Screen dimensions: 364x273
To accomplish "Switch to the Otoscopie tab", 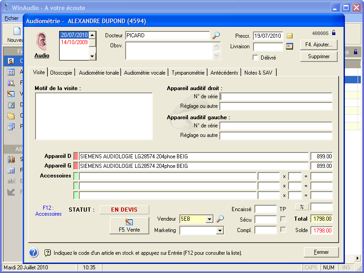I will 61,73.
